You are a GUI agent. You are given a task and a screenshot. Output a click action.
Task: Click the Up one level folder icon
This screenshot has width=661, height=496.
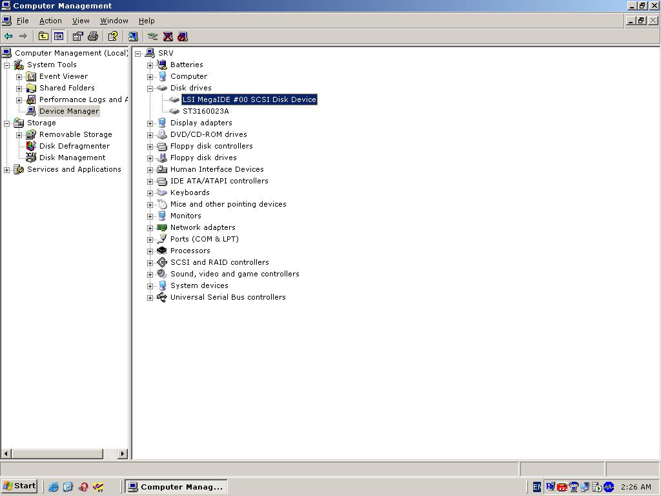[x=43, y=37]
